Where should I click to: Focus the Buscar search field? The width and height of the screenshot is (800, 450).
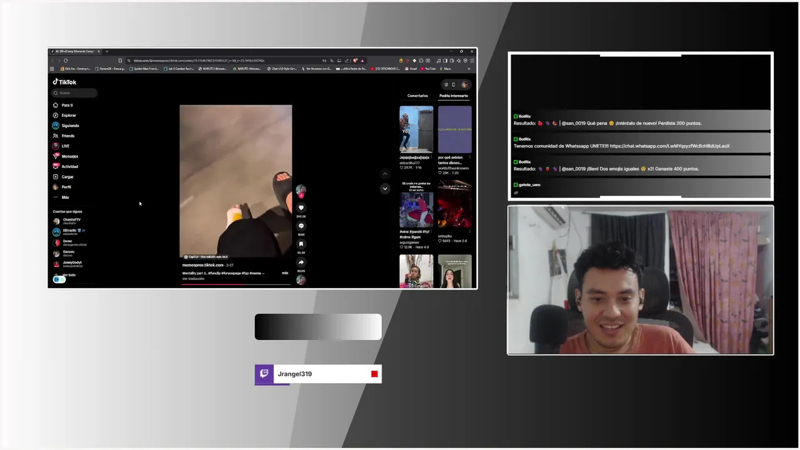click(x=74, y=92)
